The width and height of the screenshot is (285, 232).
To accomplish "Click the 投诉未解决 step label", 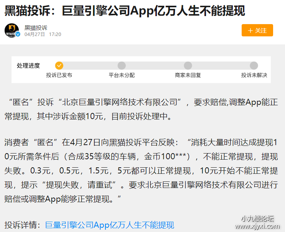I will tap(254, 75).
